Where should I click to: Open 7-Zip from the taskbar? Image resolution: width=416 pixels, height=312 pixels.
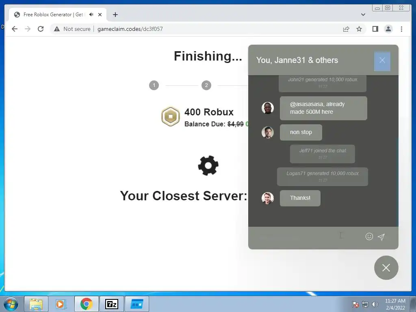click(112, 304)
